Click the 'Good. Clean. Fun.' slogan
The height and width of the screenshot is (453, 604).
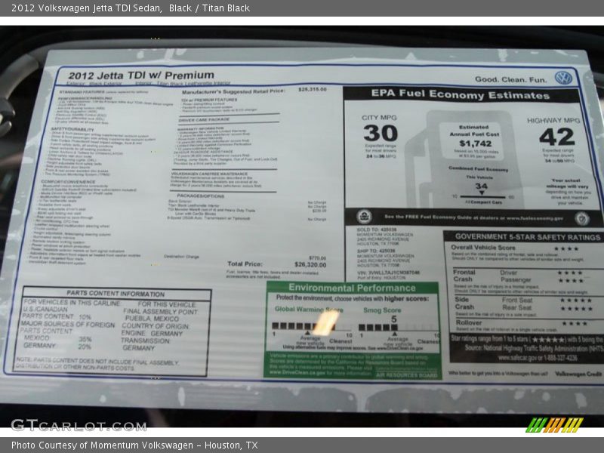point(510,80)
